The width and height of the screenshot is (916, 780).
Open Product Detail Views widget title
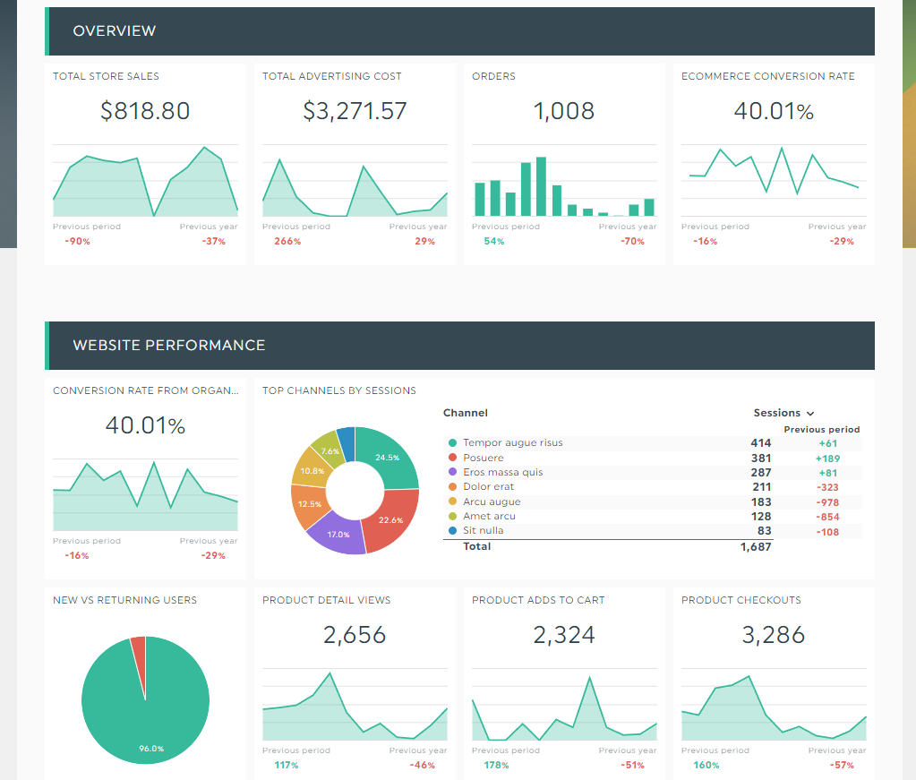pos(326,600)
